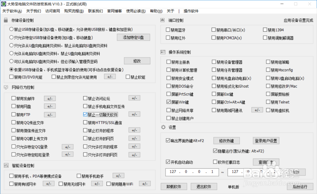This screenshot has width=317, height=194.
Task: Click the 操作系统控制 system icon
Action: 163,52
